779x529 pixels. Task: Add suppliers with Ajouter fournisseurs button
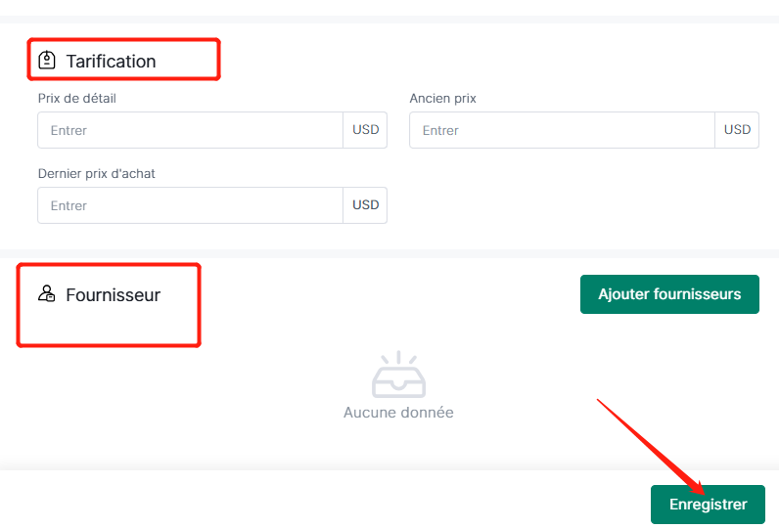tap(669, 294)
